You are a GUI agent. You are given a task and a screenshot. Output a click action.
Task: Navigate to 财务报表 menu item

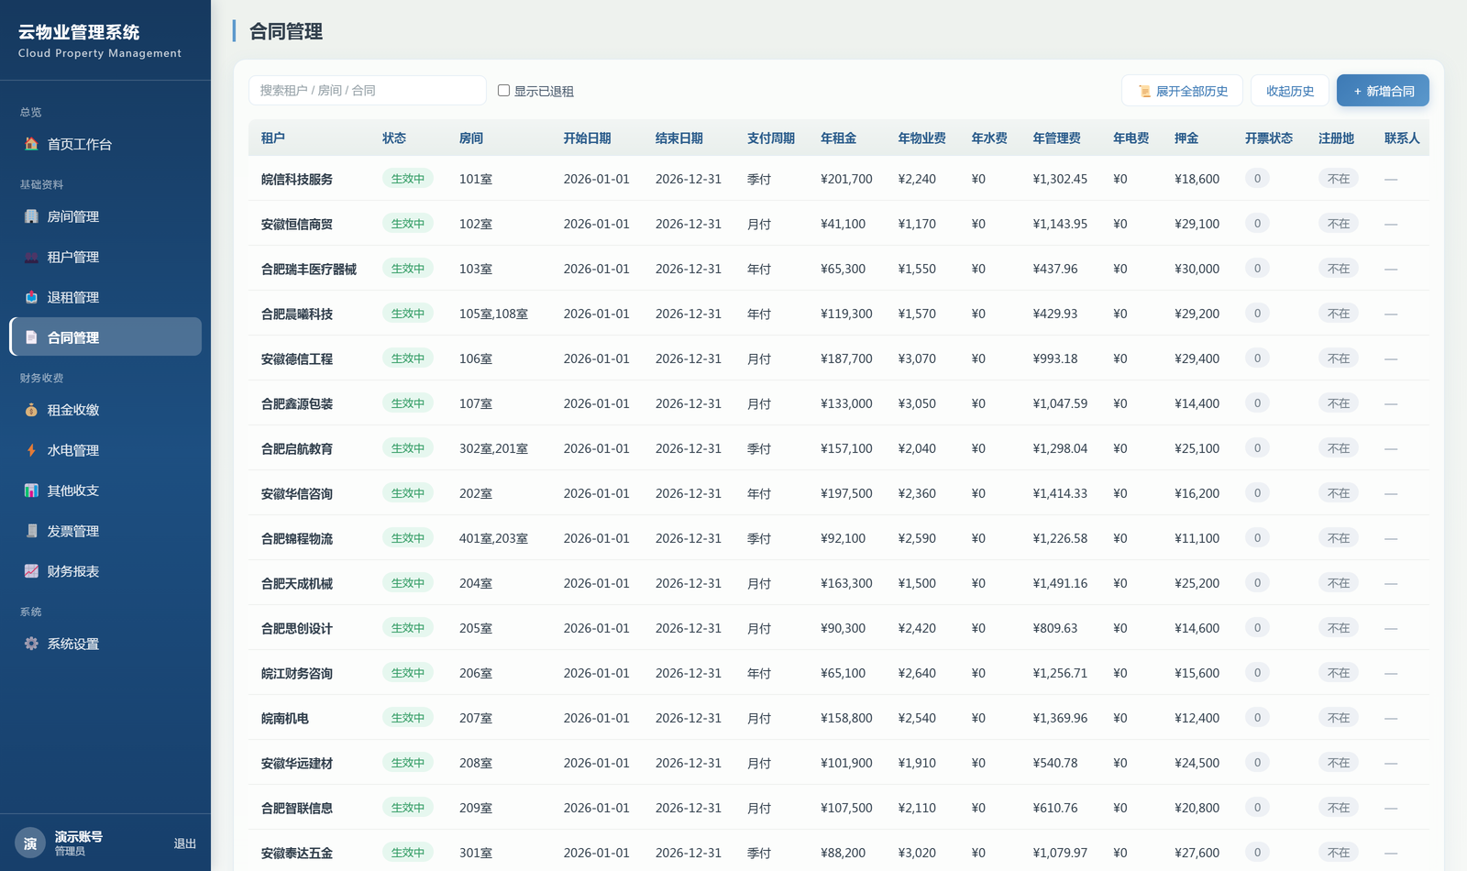click(105, 571)
